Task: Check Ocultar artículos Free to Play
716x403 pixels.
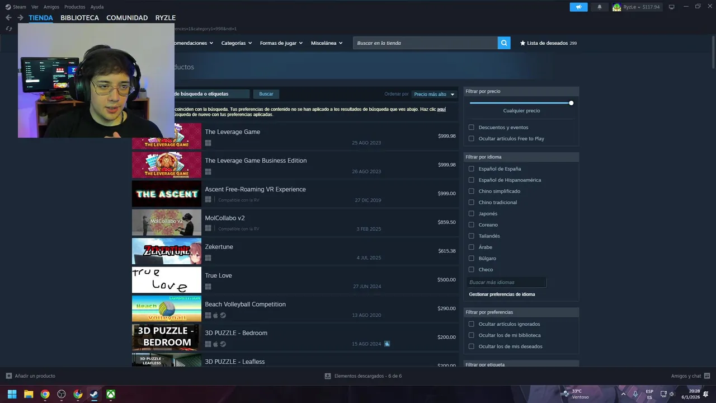Action: coord(472,138)
